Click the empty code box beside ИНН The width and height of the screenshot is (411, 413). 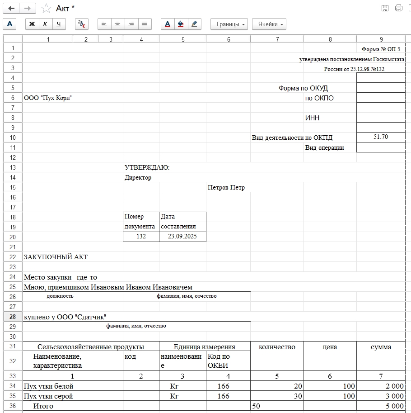point(381,118)
